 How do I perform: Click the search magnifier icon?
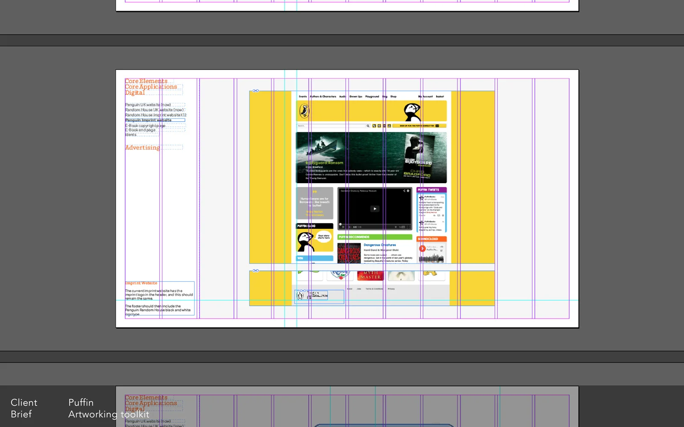pyautogui.click(x=368, y=126)
